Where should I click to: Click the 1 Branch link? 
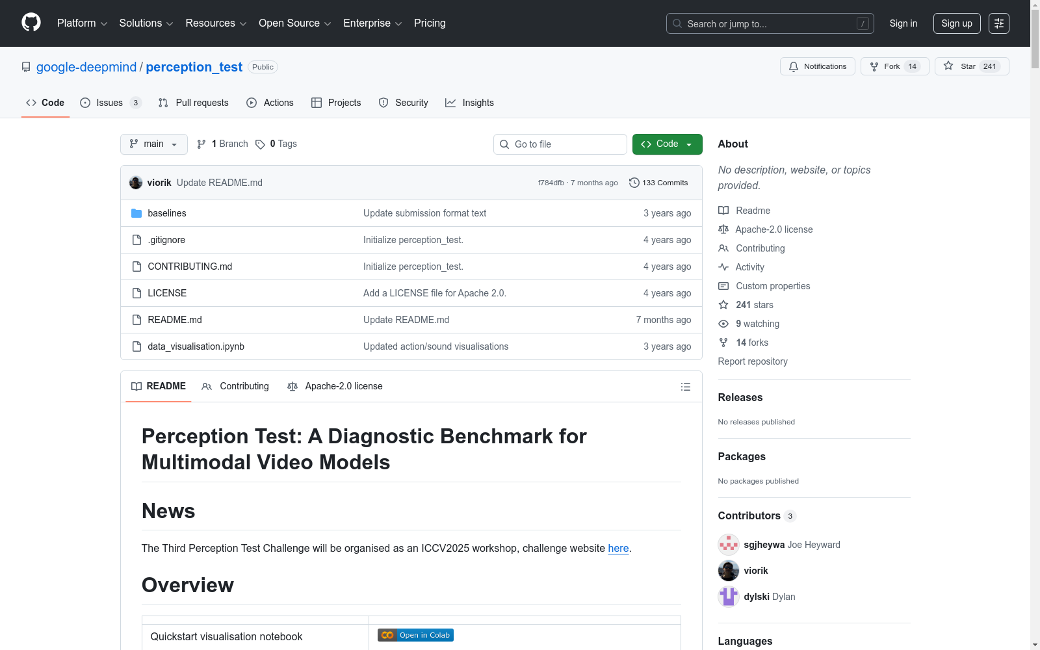point(222,144)
